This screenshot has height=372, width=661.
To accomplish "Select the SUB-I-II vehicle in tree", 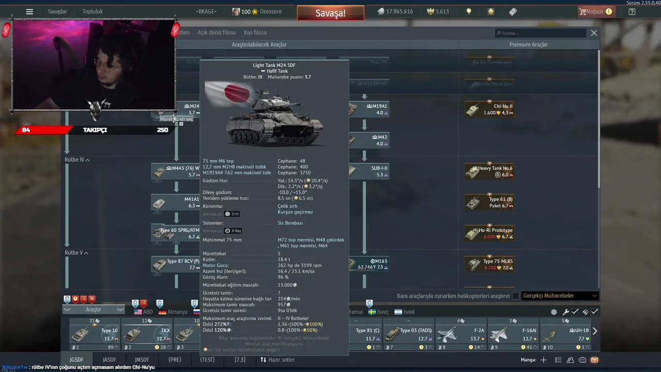I will [369, 171].
